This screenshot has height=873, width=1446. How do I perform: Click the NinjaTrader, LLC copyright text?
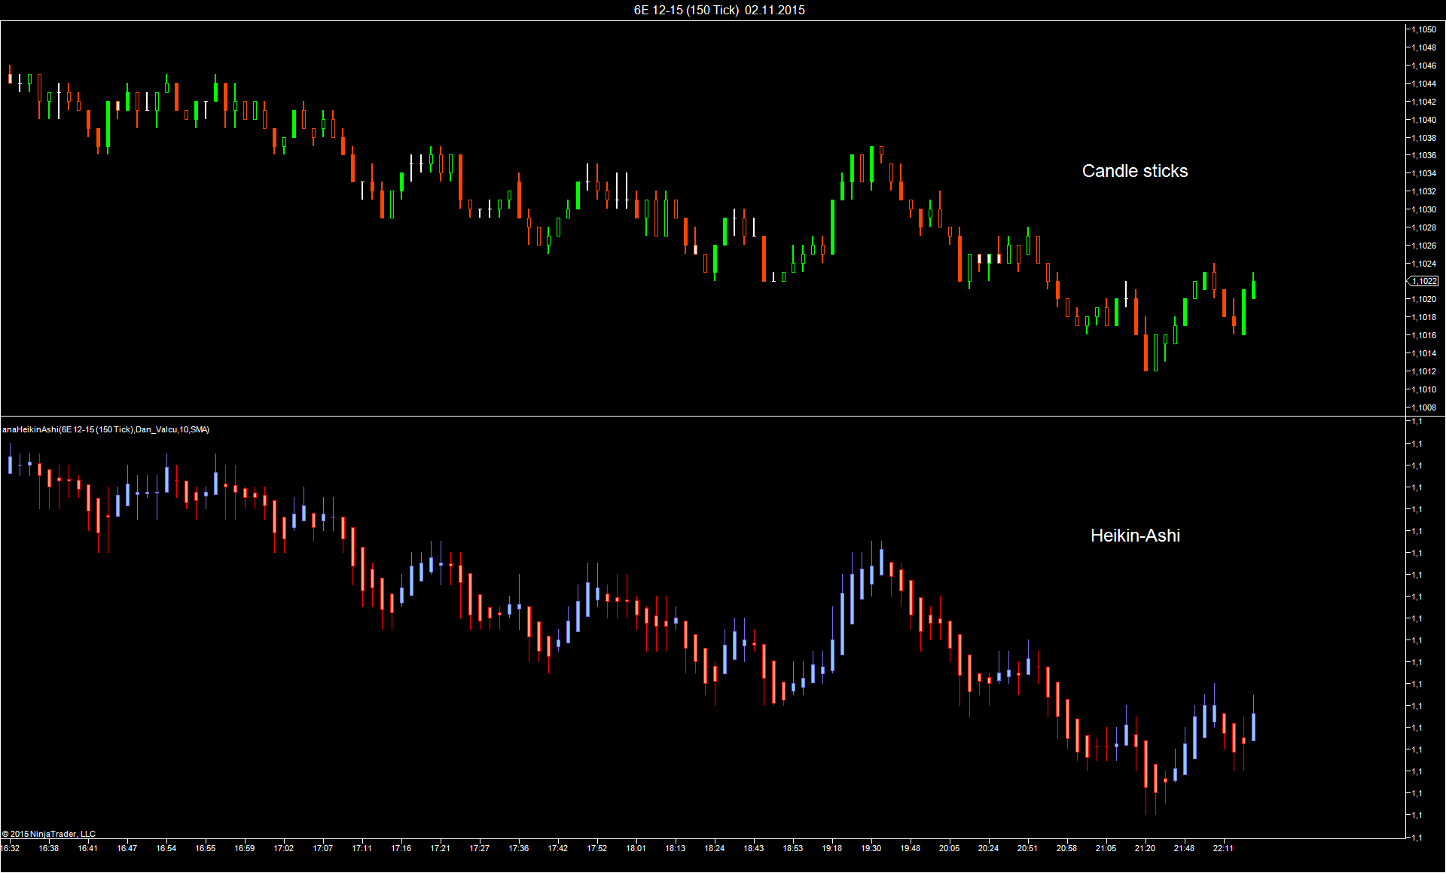coord(49,834)
